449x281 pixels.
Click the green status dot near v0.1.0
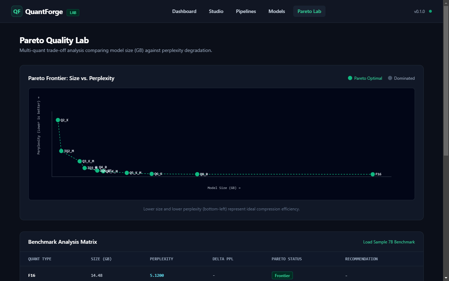click(x=430, y=11)
